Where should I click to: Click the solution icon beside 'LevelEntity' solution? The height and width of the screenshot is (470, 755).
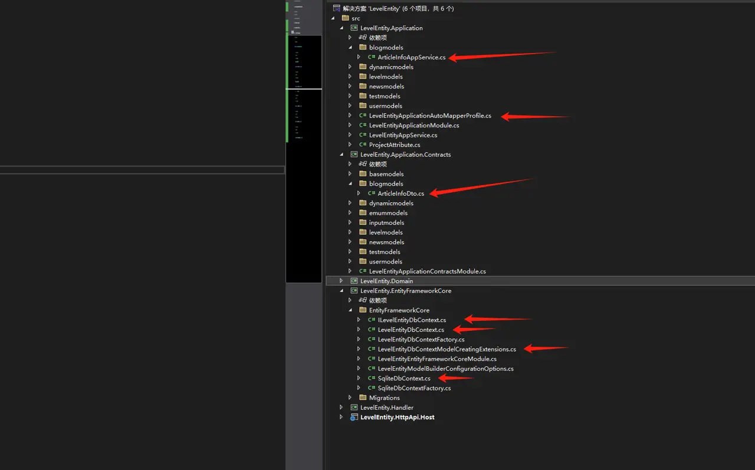click(336, 8)
